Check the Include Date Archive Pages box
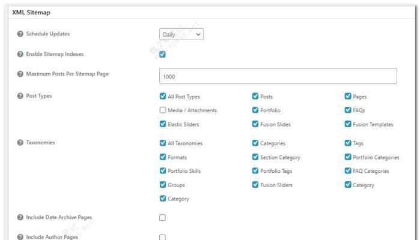 pos(163,218)
